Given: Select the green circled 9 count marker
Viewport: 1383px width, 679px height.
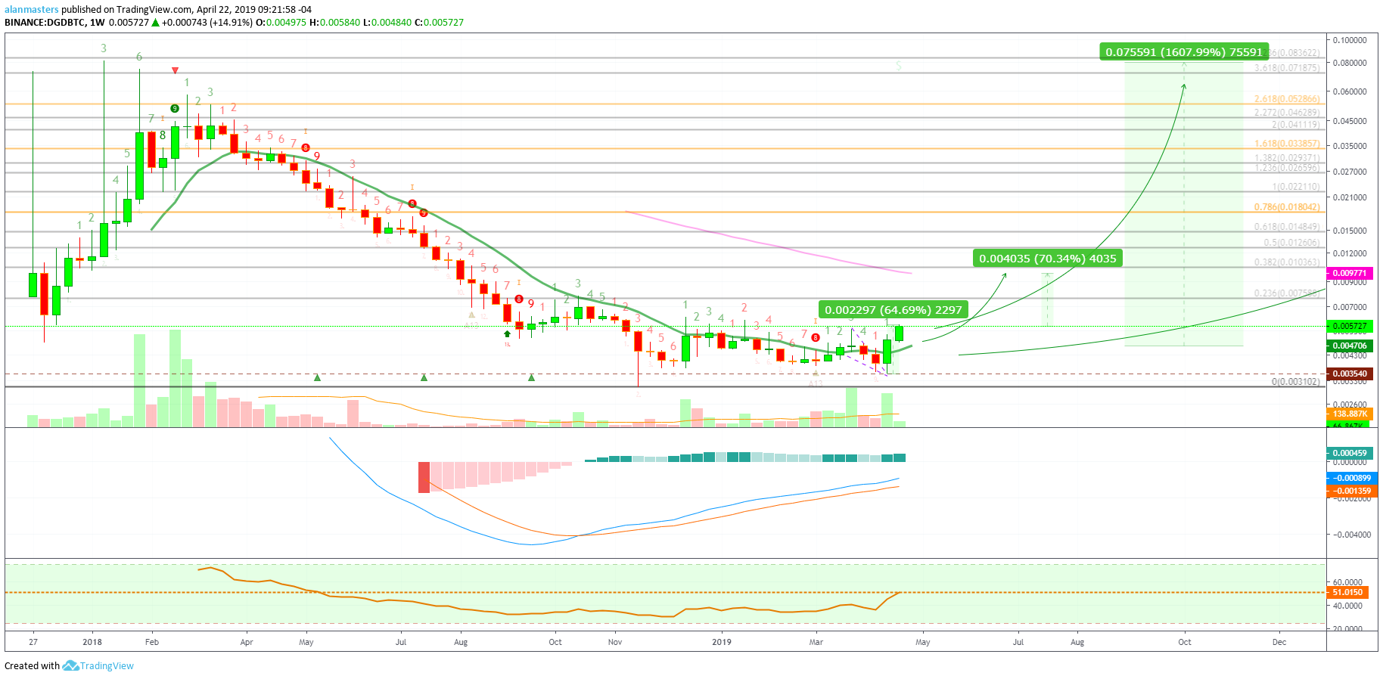Looking at the screenshot, I should click(175, 108).
